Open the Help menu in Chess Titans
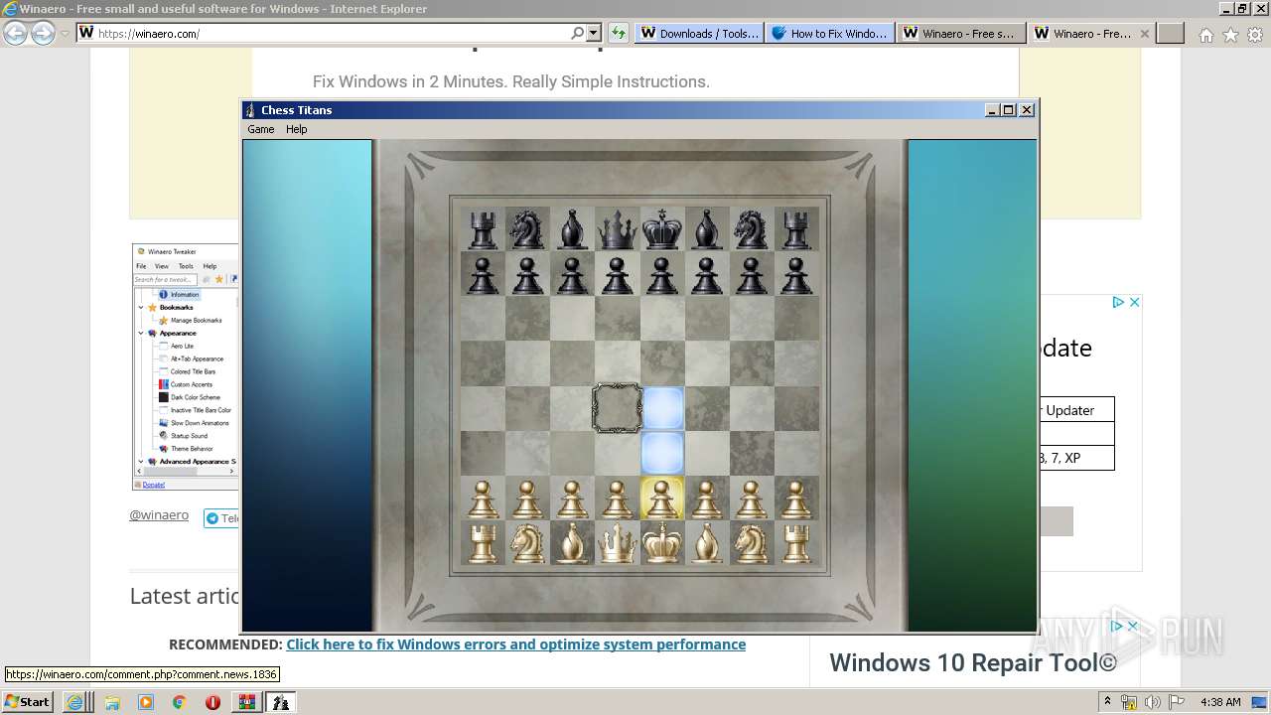1271x715 pixels. point(297,129)
